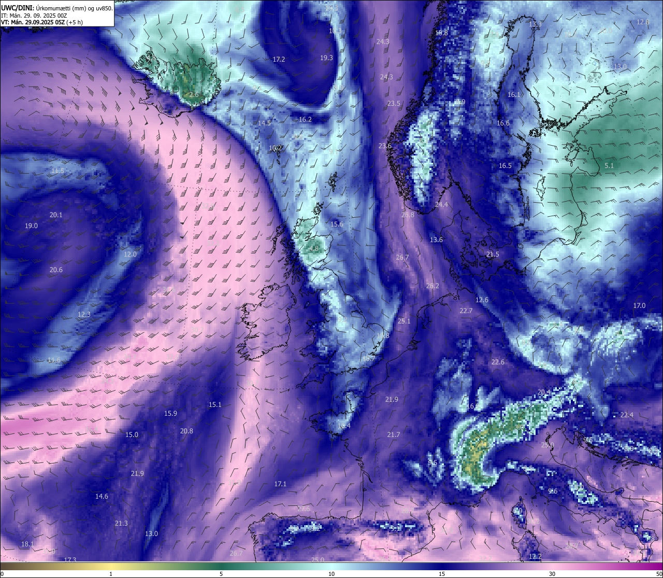
Task: Click the 15.6 value near Scotland
Action: (337, 224)
